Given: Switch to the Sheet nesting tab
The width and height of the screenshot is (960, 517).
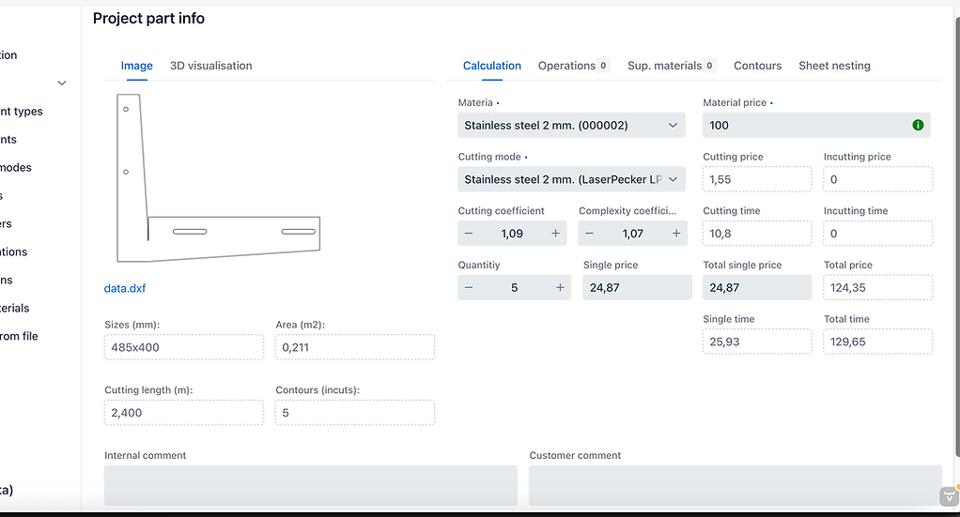Looking at the screenshot, I should 834,66.
